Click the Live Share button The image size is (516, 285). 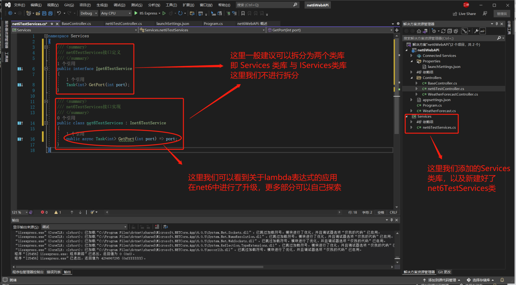464,14
